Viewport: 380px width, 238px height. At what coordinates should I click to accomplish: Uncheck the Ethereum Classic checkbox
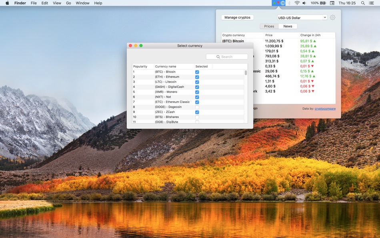pyautogui.click(x=197, y=102)
